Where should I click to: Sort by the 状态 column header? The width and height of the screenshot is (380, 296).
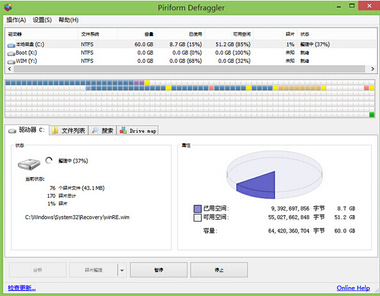tap(337, 34)
